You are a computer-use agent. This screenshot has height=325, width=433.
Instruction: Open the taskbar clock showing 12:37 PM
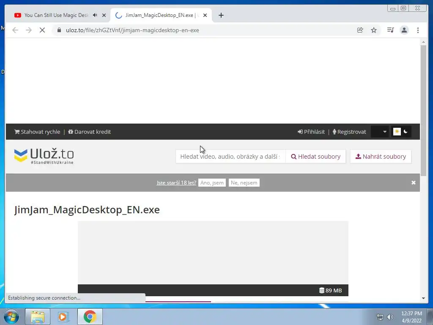coord(411,317)
